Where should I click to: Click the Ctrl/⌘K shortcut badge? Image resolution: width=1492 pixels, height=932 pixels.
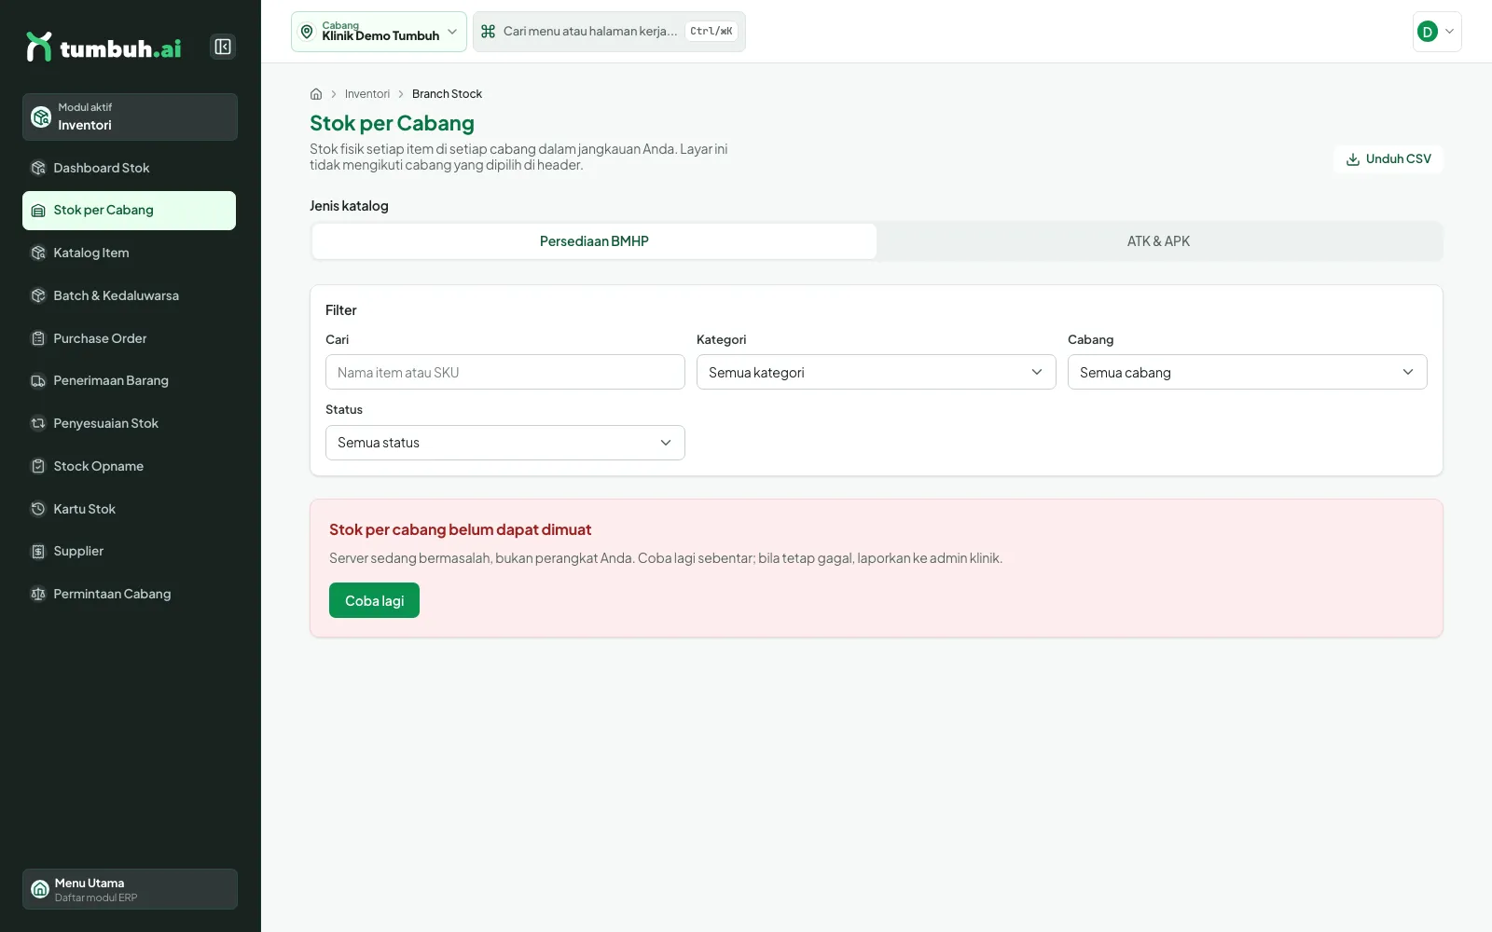point(711,32)
